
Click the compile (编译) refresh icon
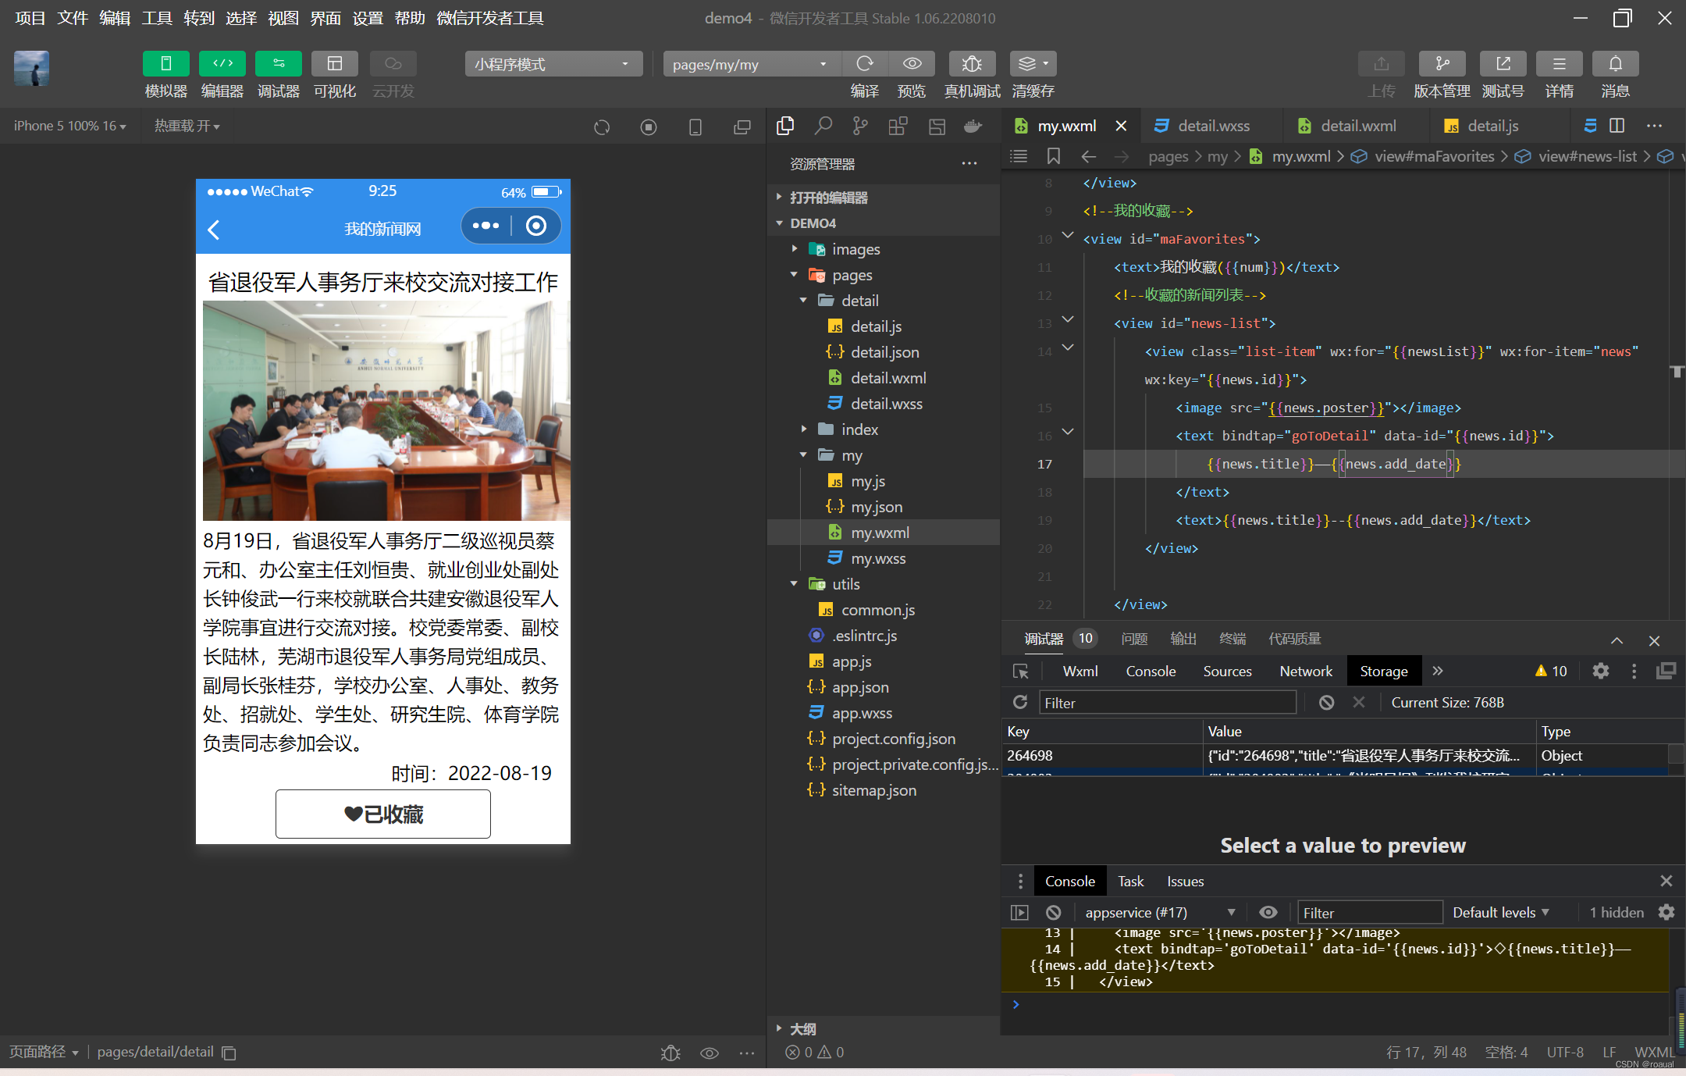[864, 64]
